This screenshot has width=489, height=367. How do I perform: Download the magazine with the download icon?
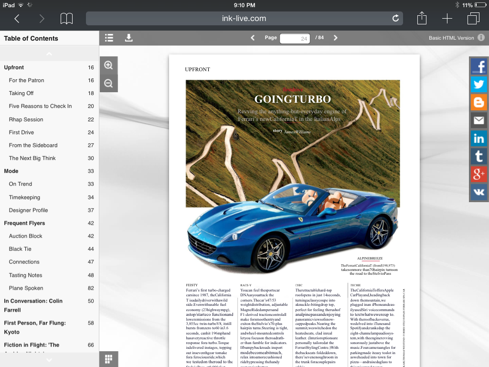(x=128, y=37)
